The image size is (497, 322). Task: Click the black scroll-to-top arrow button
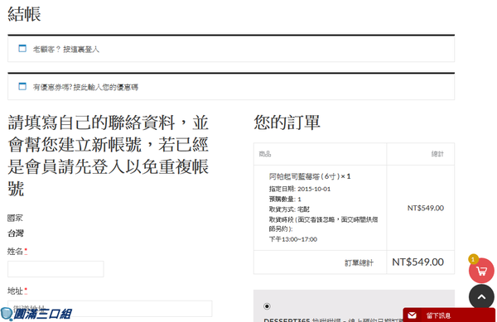[481, 297]
